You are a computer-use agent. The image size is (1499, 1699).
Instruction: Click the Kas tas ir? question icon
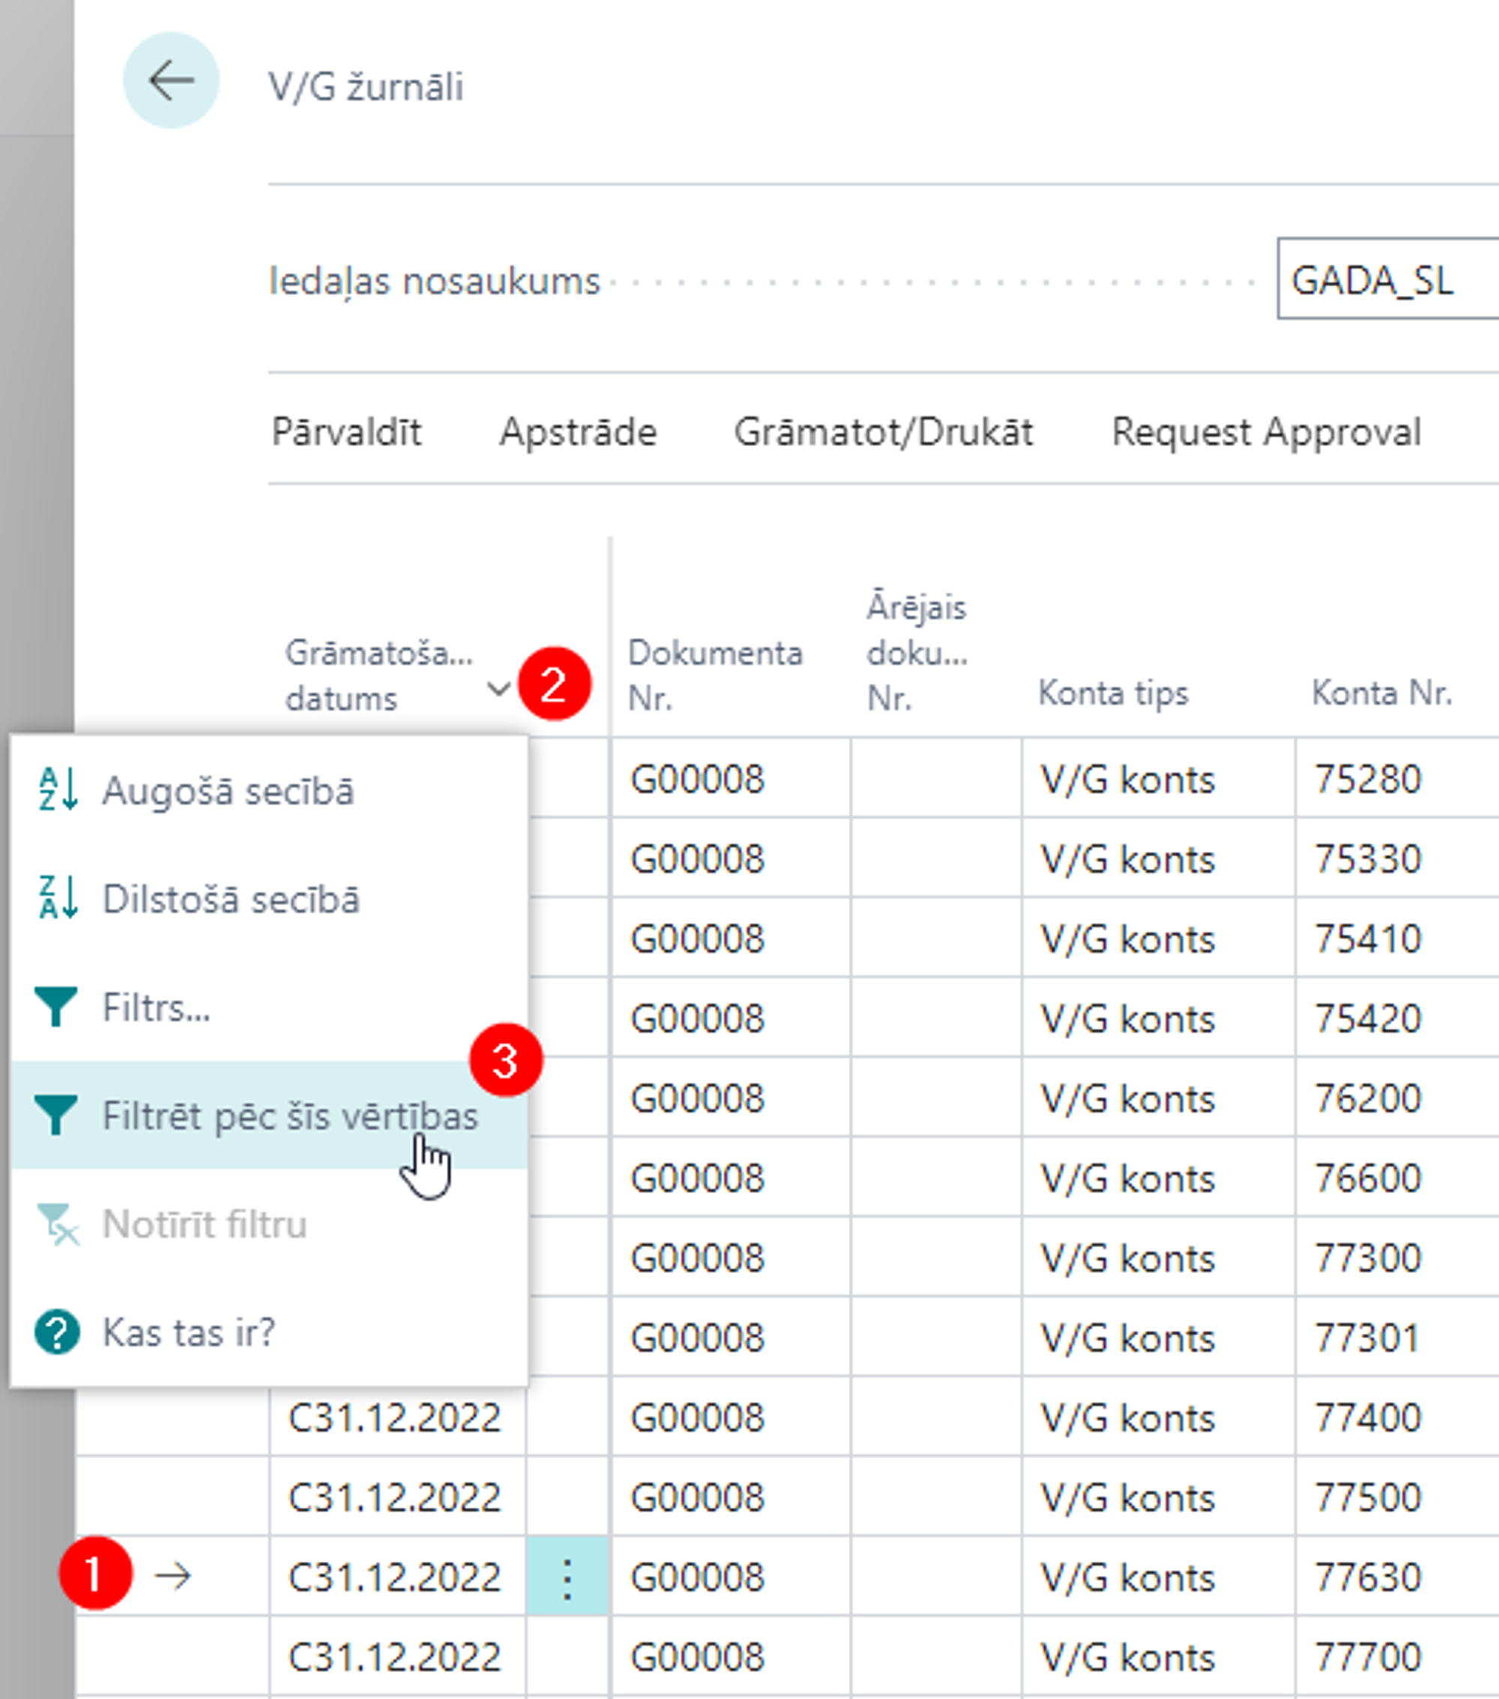(x=56, y=1332)
